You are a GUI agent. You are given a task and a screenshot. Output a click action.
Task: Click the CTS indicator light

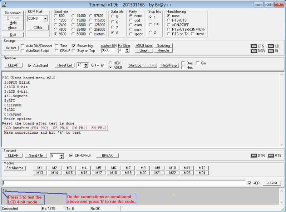pos(254,46)
